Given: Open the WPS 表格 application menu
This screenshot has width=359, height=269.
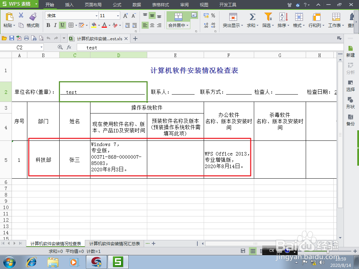Looking at the screenshot, I should (x=20, y=4).
